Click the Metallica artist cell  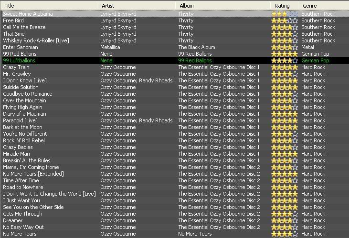[110, 47]
